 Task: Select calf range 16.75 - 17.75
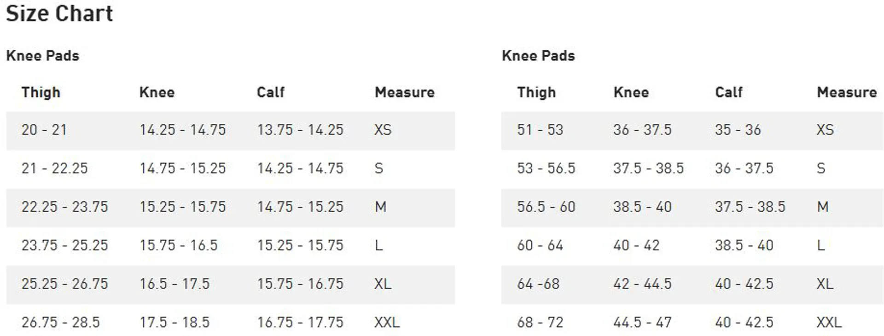[300, 322]
